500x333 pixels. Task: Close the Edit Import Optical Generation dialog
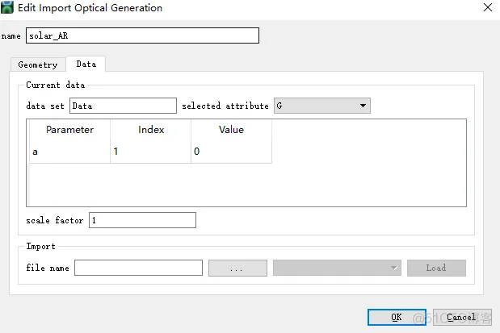(488, 7)
